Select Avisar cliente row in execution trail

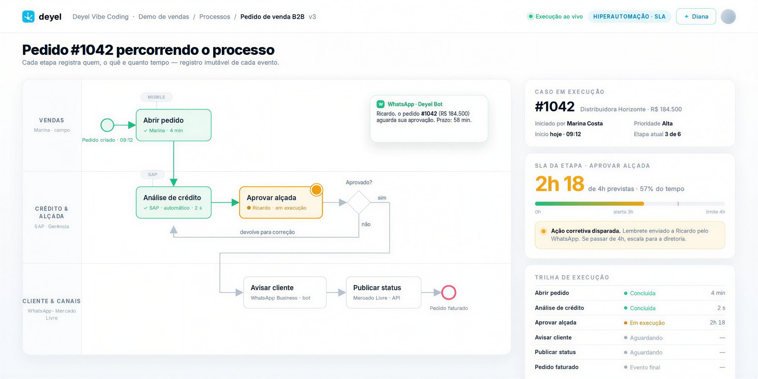click(630, 338)
